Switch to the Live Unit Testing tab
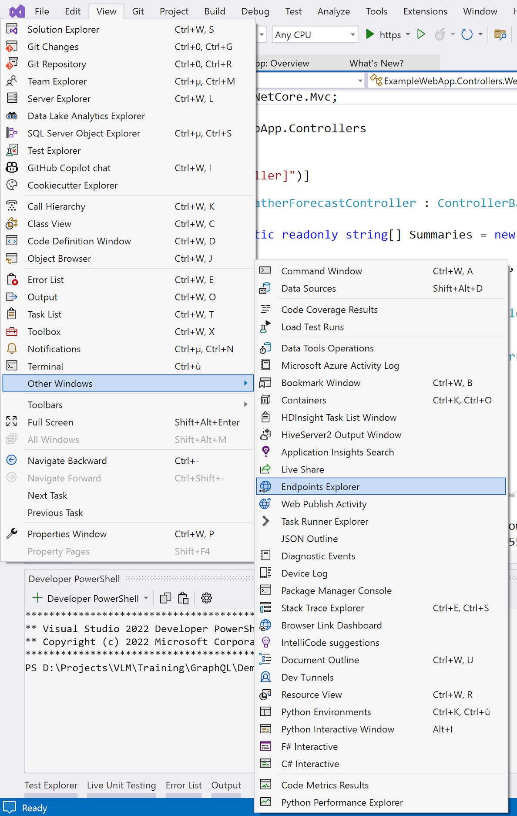This screenshot has height=816, width=517. (x=121, y=785)
